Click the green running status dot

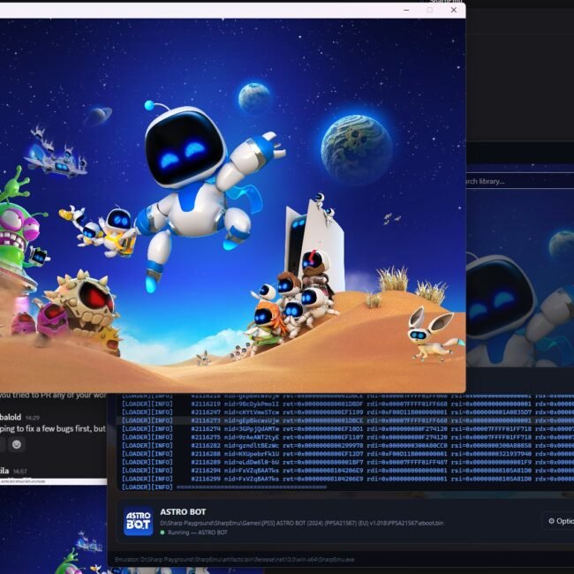162,532
